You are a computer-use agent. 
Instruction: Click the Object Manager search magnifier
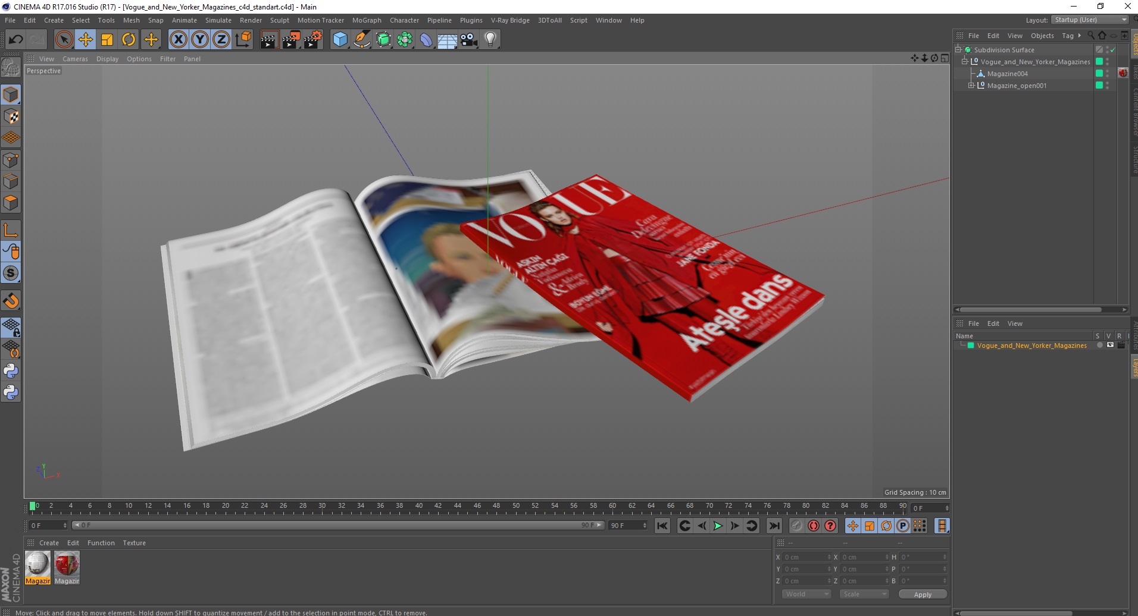tap(1091, 36)
